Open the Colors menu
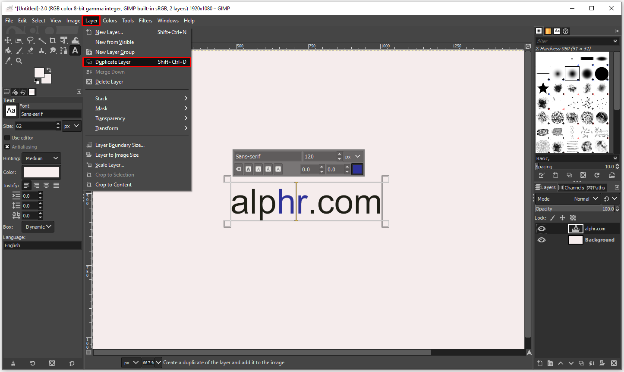This screenshot has height=372, width=624. point(110,21)
